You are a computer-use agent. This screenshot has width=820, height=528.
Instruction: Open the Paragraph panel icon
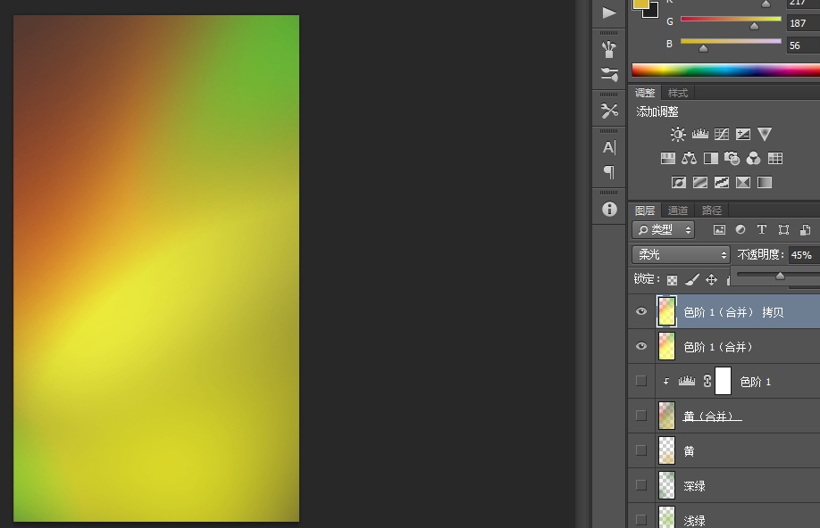point(609,172)
